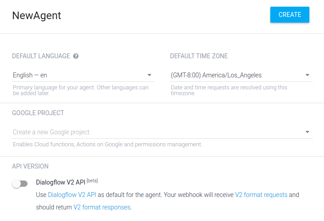The height and width of the screenshot is (221, 324).
Task: Click the GOOGLE PROJECT section label
Action: coord(38,113)
